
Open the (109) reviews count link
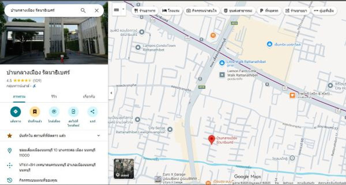pyautogui.click(x=37, y=80)
